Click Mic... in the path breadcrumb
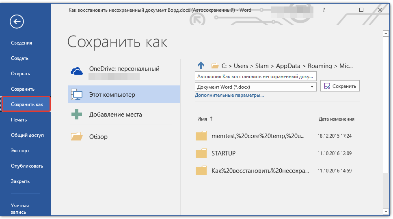This screenshot has width=393, height=219. 346,66
